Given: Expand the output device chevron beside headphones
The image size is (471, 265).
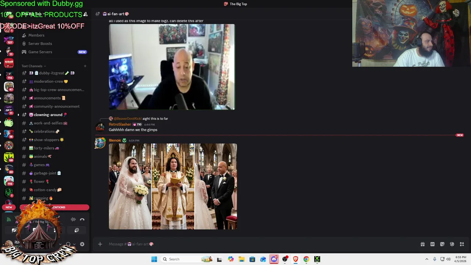Looking at the screenshot, I should click(x=74, y=244).
